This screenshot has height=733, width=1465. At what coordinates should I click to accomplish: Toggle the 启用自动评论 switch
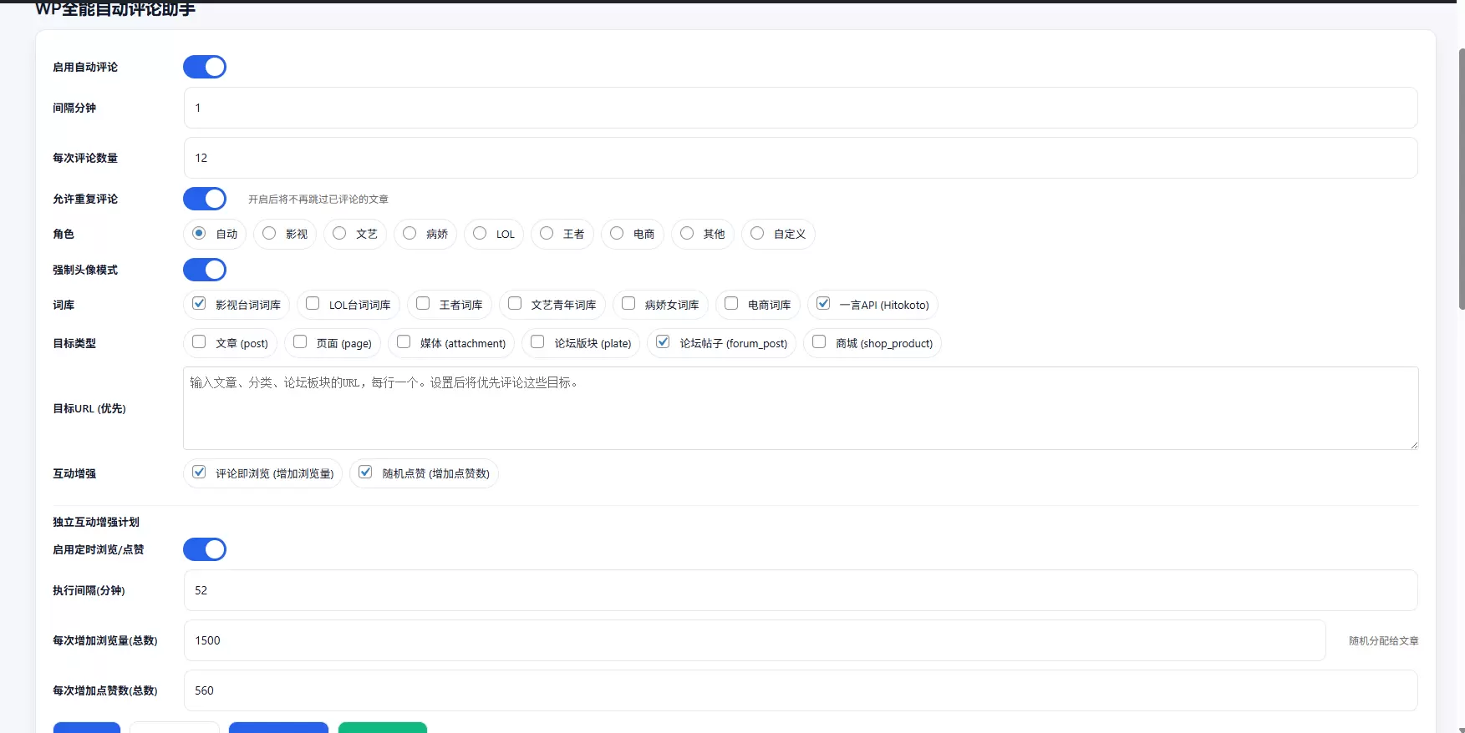(x=205, y=67)
